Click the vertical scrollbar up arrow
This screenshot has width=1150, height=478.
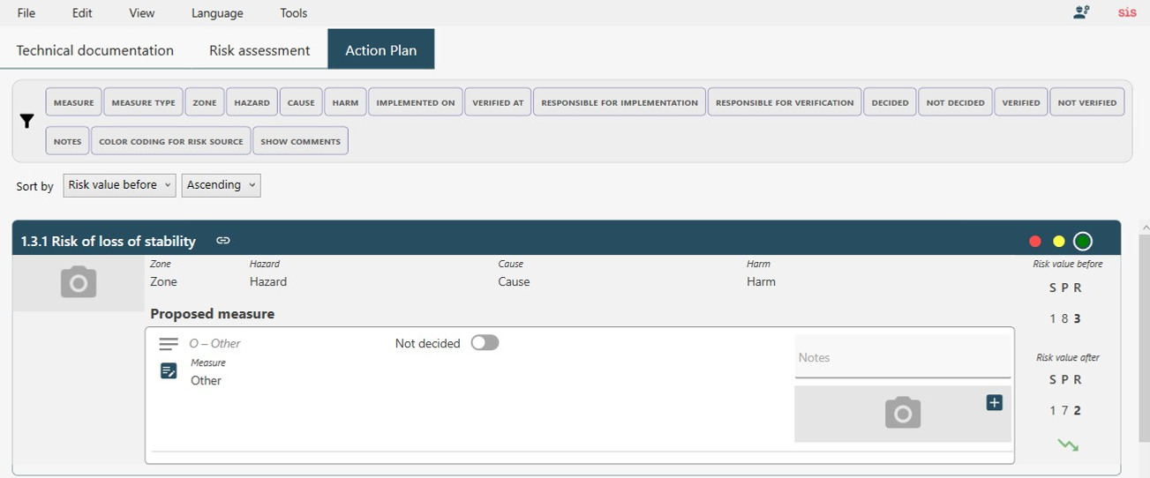(1144, 227)
